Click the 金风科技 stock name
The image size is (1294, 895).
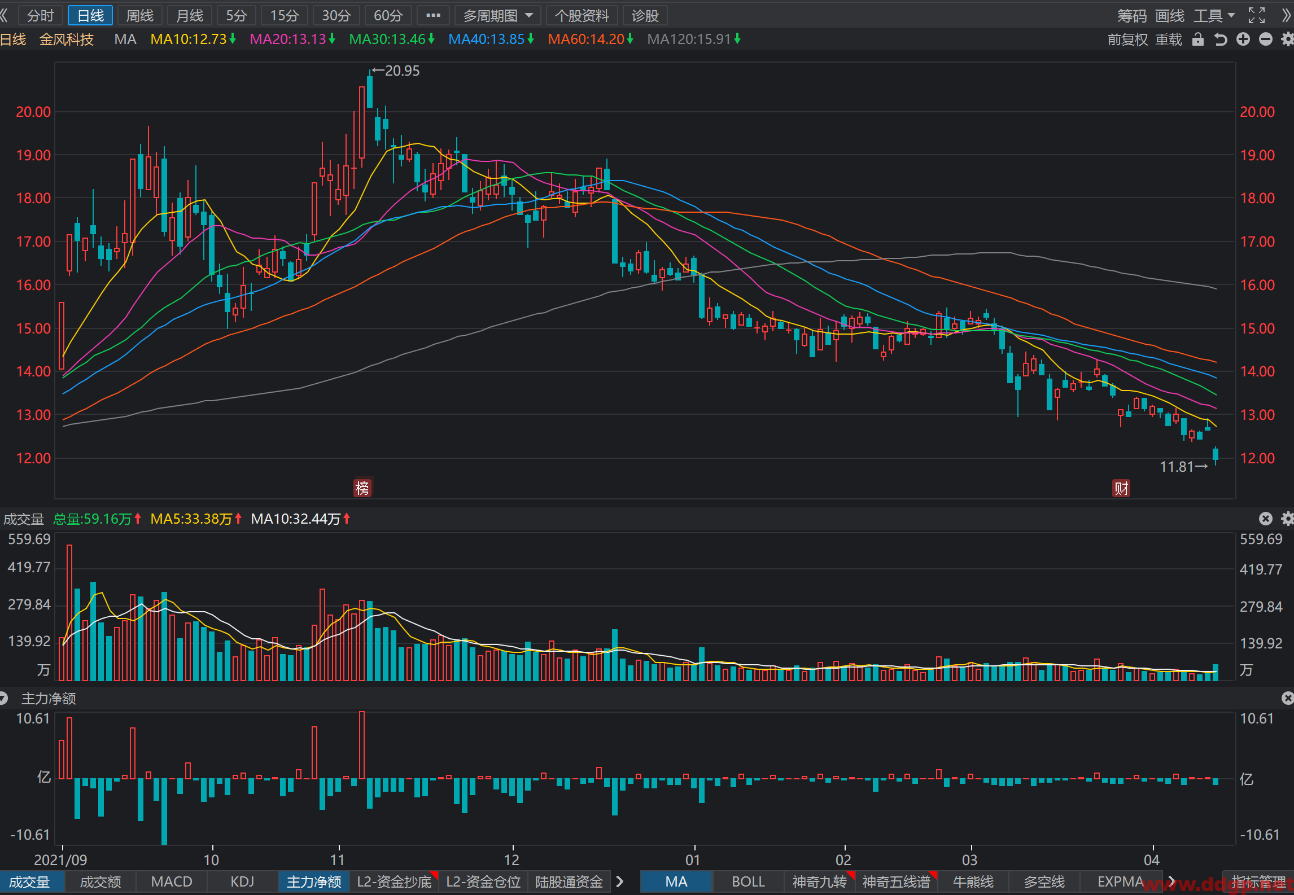point(67,40)
